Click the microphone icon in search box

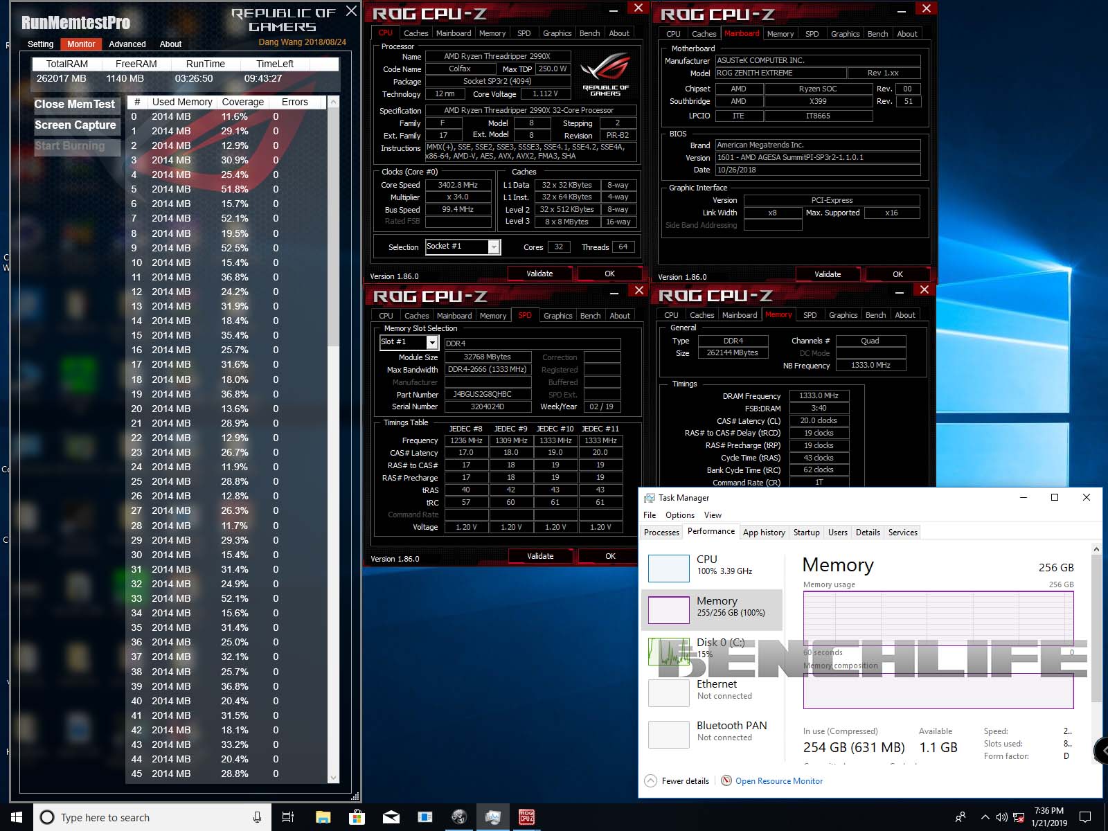(x=257, y=817)
